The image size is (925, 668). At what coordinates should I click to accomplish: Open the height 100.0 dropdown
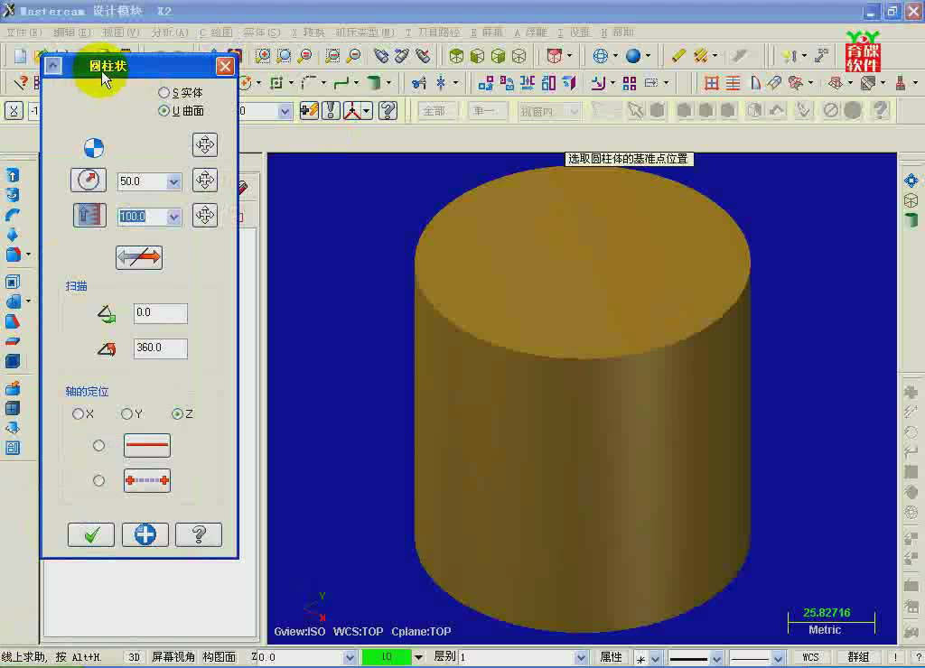click(x=173, y=217)
